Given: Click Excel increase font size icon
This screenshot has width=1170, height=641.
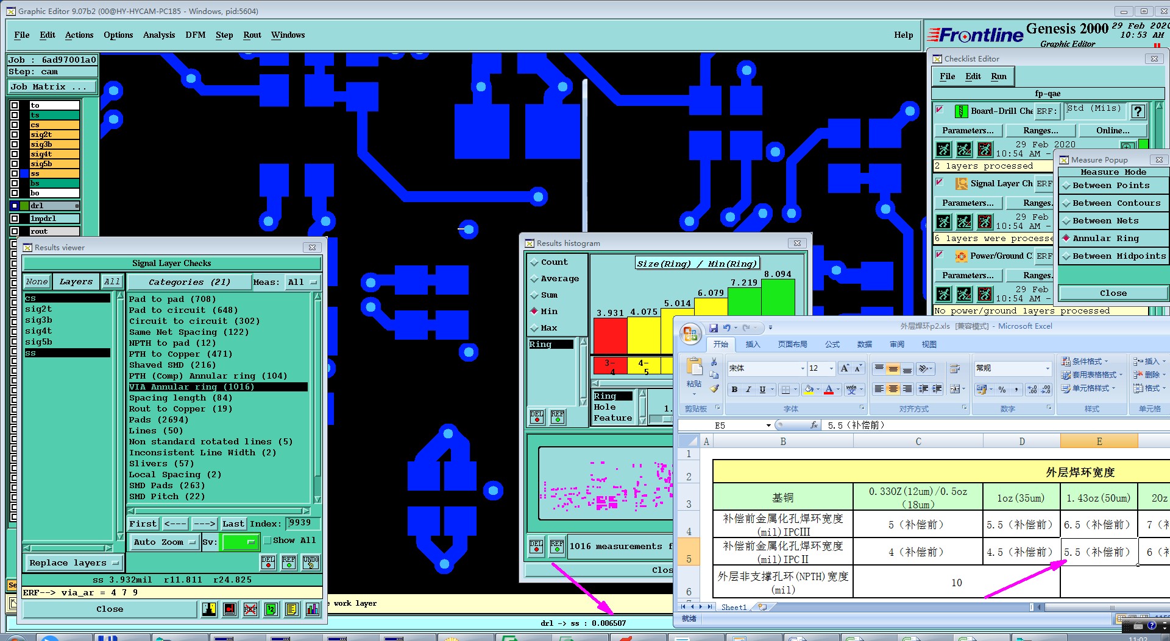Looking at the screenshot, I should click(844, 368).
